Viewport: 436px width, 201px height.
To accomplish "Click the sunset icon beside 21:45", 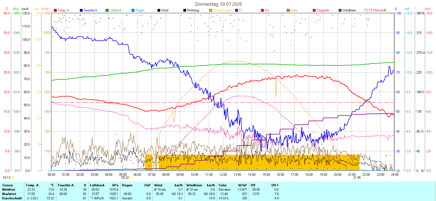I will (x=363, y=178).
